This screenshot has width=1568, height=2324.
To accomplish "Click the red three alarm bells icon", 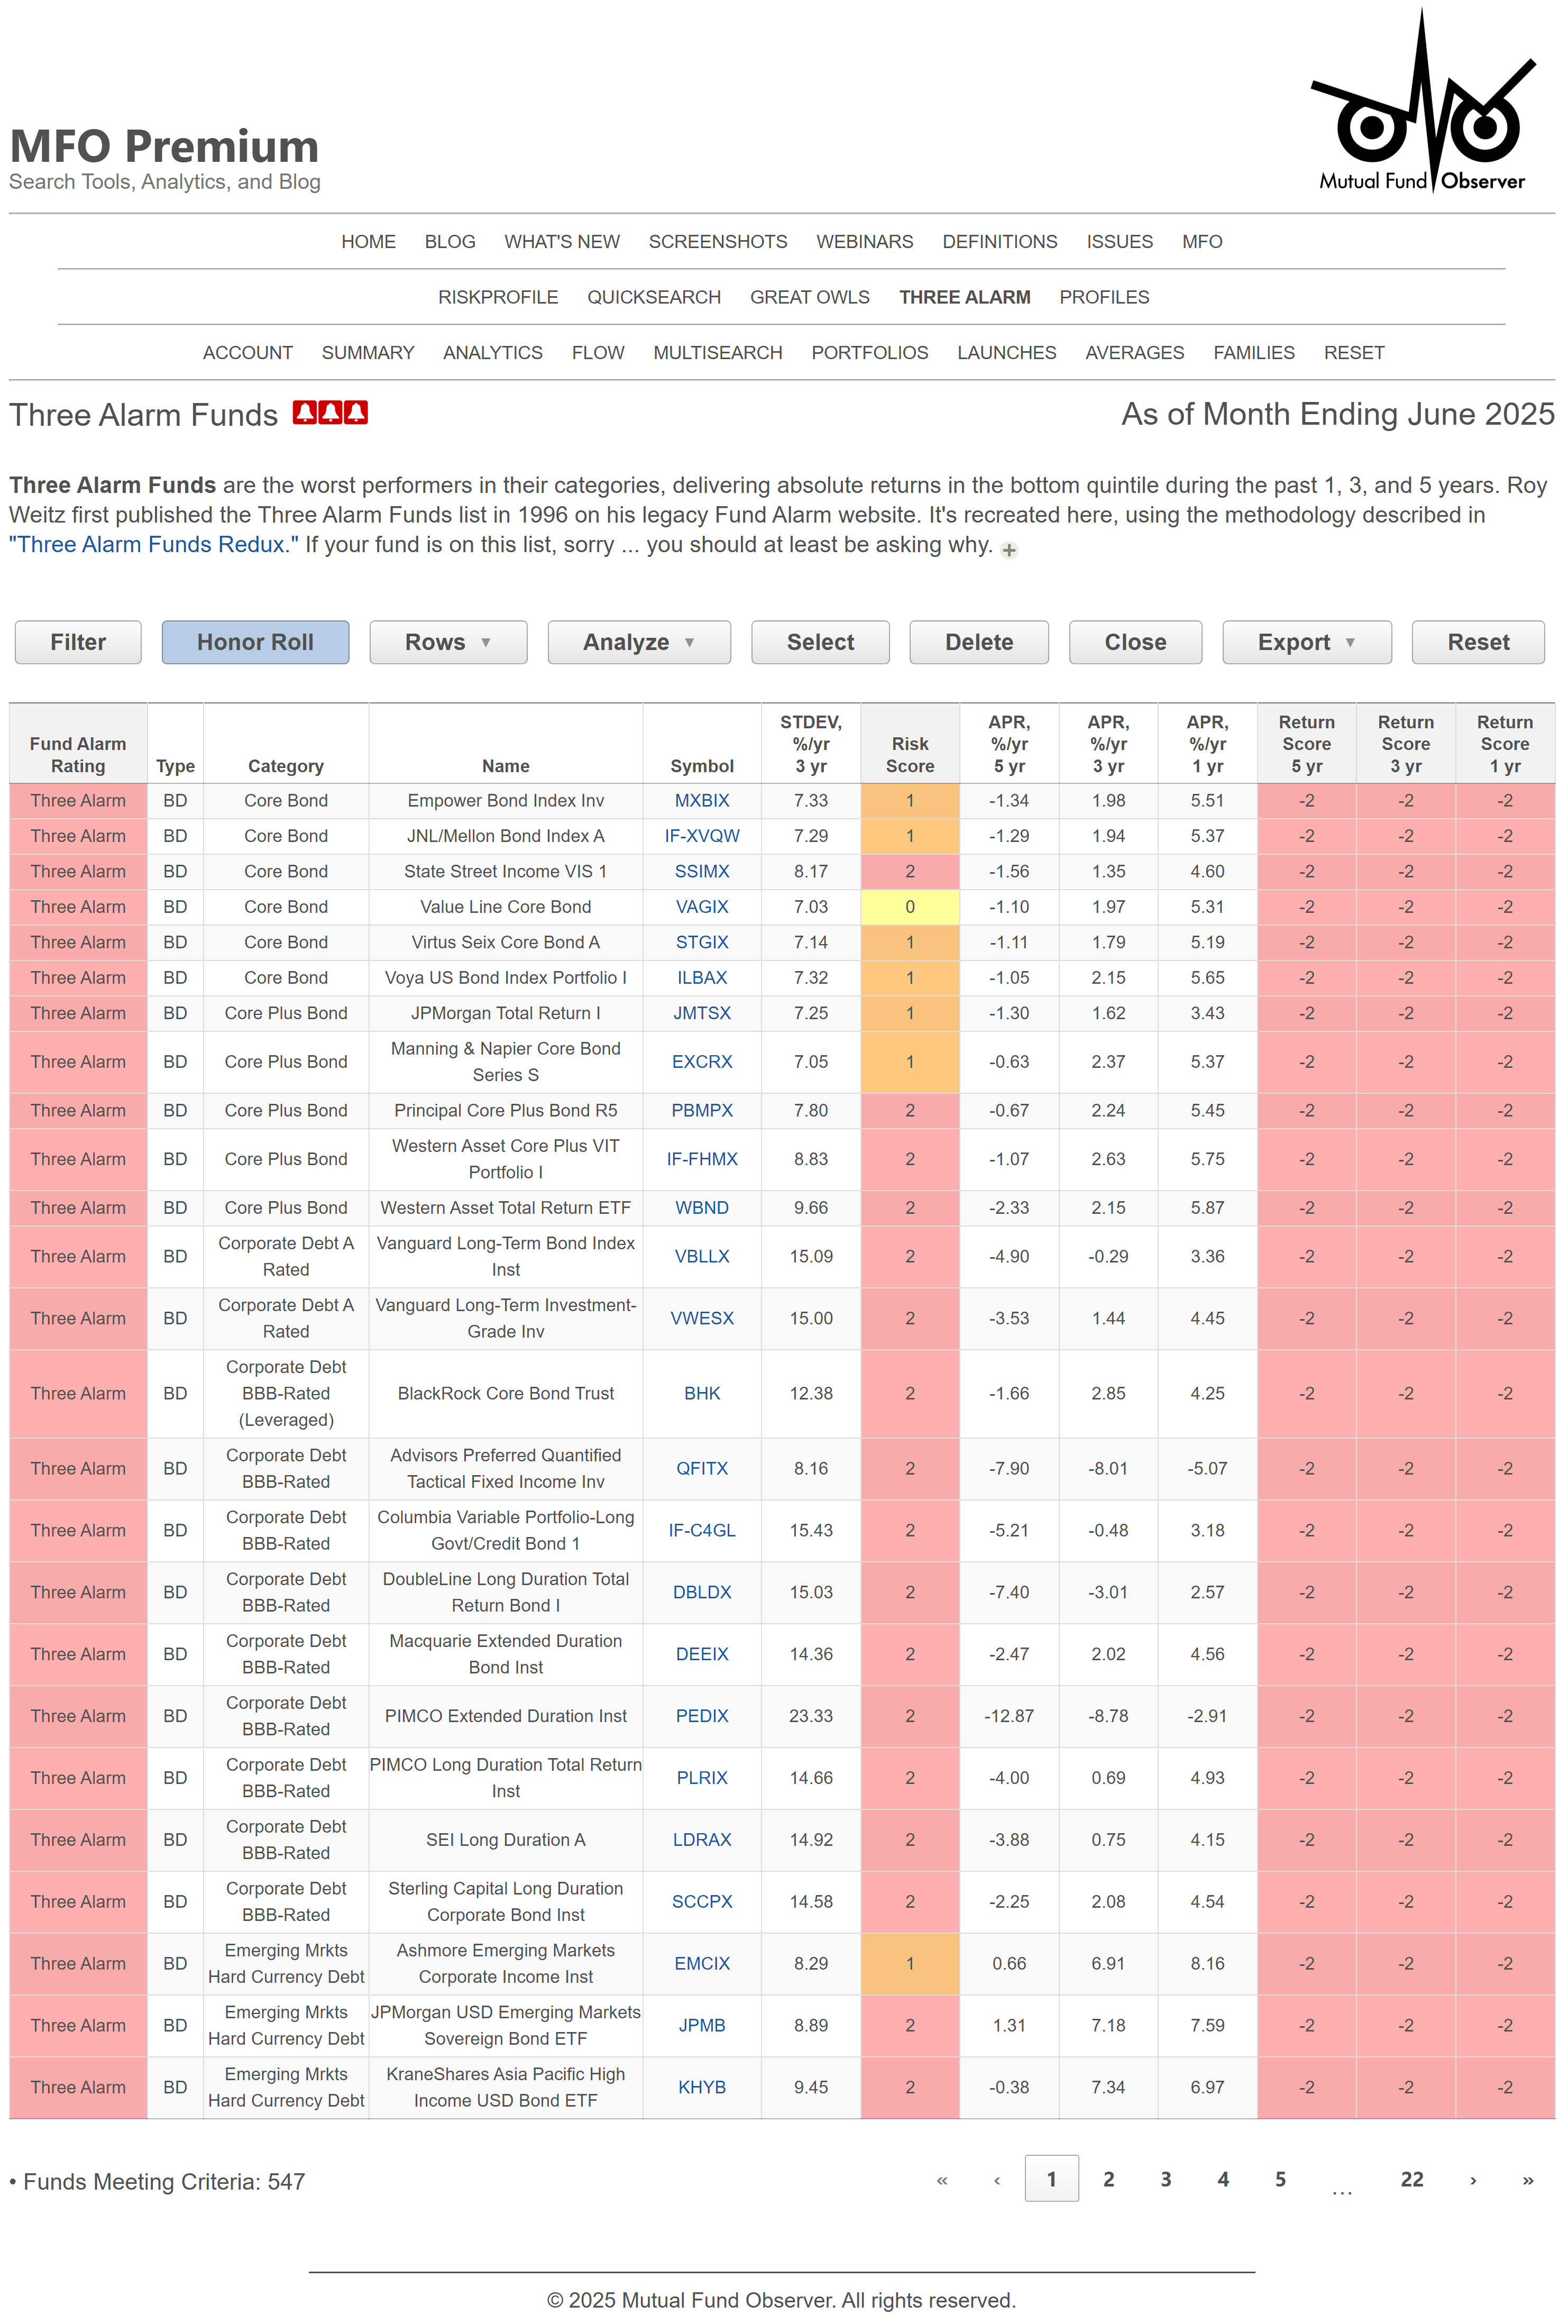I will 330,413.
